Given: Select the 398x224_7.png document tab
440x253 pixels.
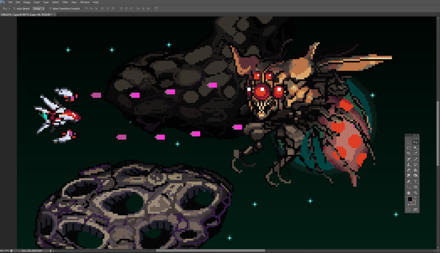Looking at the screenshot, I should pos(26,15).
